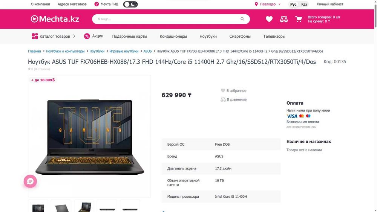The image size is (377, 212).
Task: Open the pink chat bubble widget
Action: click(30, 181)
